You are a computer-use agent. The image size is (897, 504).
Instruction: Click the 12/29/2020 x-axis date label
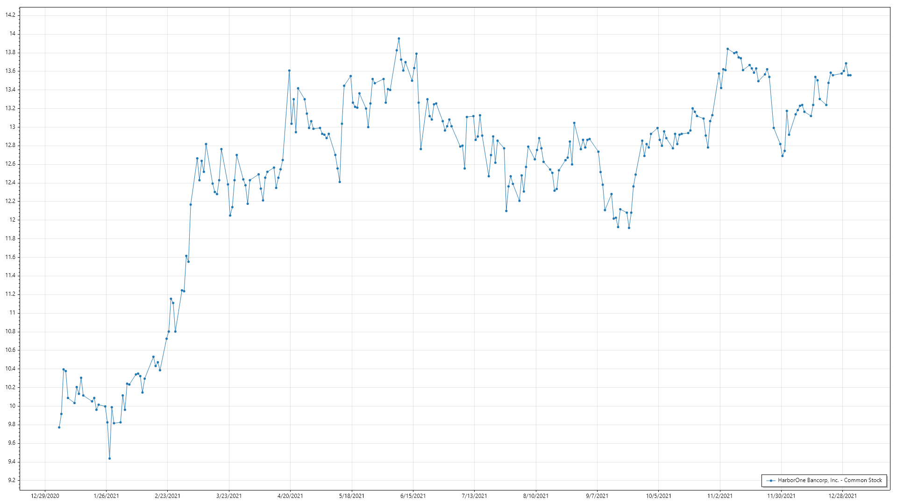click(45, 496)
